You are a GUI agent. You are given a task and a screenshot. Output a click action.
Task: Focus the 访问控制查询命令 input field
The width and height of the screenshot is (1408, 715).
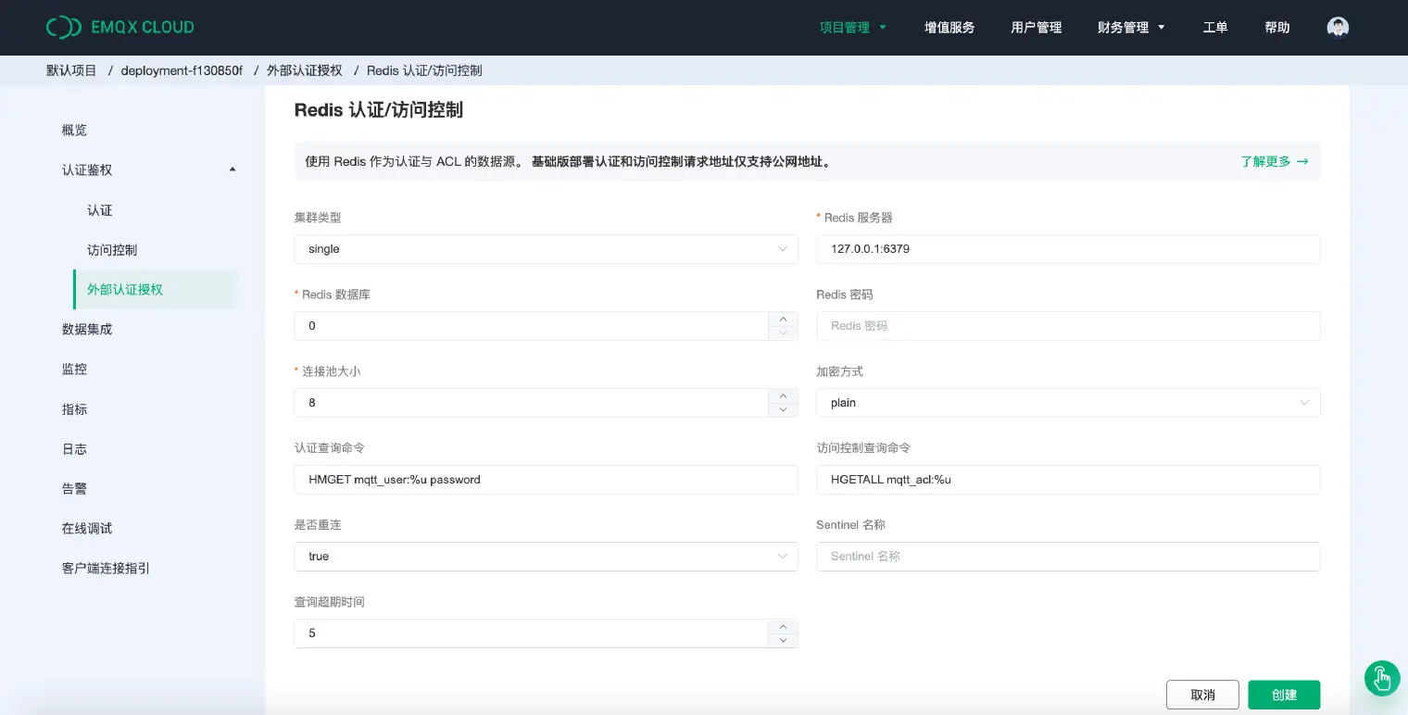[x=1068, y=480]
